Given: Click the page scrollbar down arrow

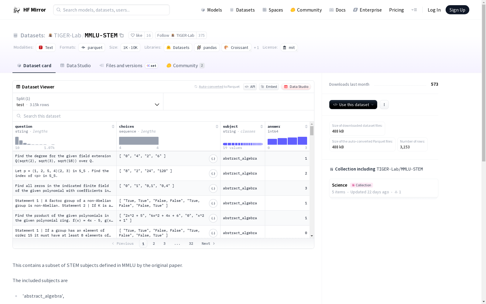Looking at the screenshot, I should click(x=484, y=302).
